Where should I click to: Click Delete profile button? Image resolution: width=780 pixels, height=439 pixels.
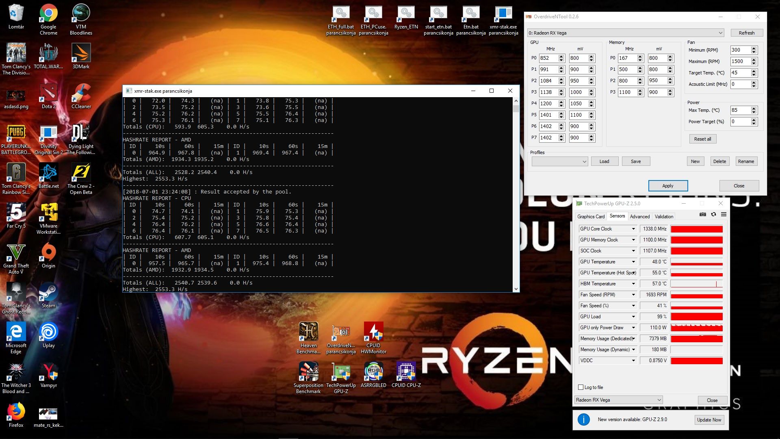click(x=719, y=161)
